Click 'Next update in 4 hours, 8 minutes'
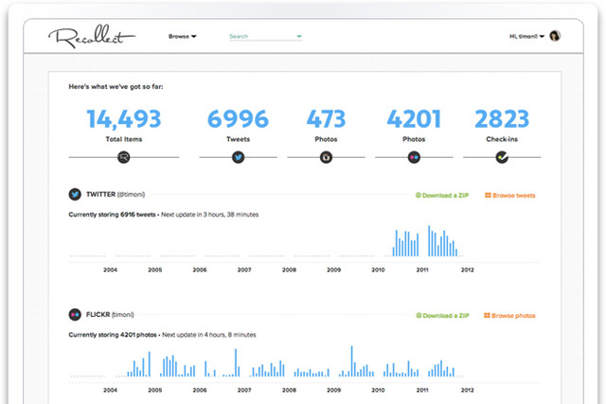This screenshot has width=606, height=404. click(209, 335)
